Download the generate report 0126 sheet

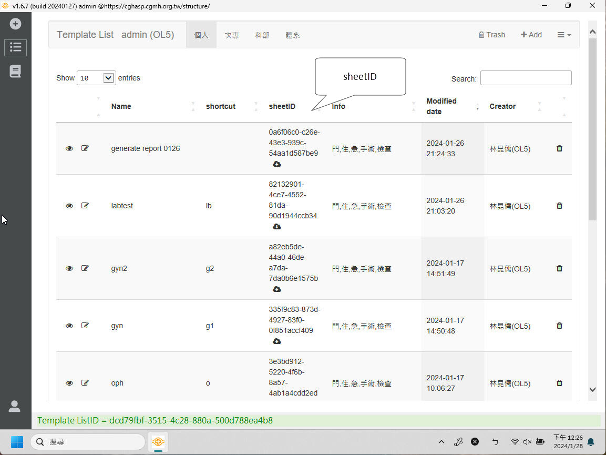tap(277, 164)
